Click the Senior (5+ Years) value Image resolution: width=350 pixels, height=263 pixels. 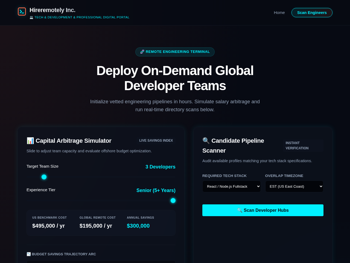156,190
